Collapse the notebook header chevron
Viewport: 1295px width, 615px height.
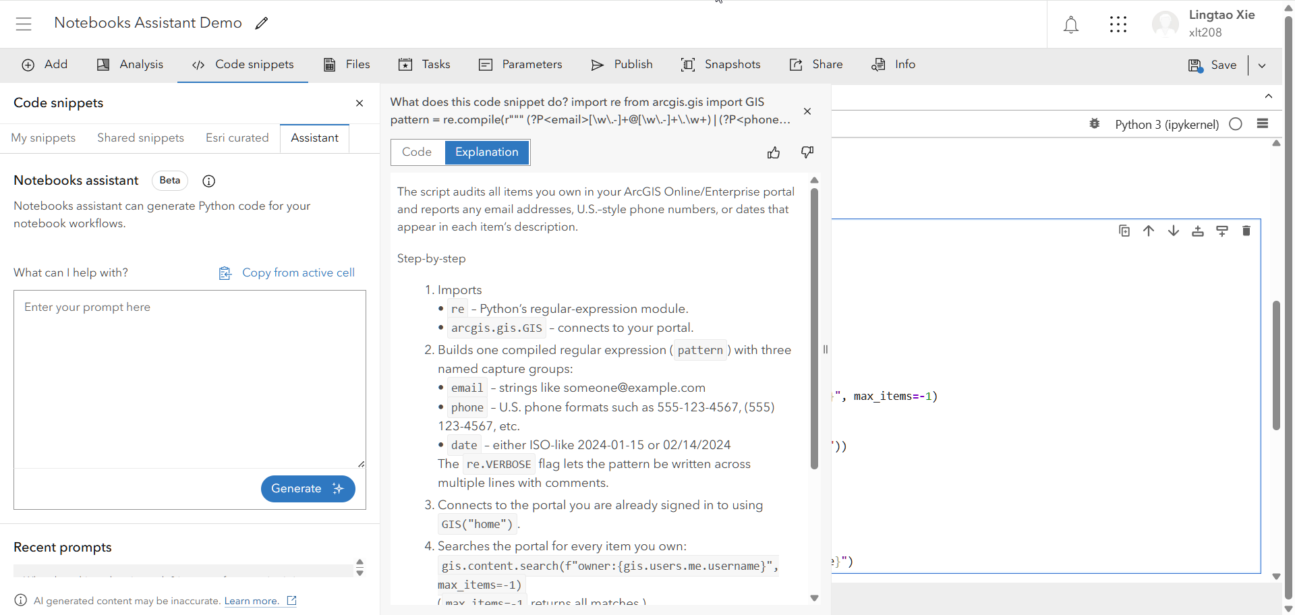[1269, 96]
